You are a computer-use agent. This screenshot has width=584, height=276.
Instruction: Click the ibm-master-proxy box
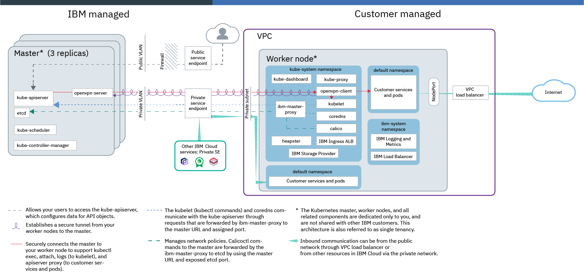coord(291,109)
